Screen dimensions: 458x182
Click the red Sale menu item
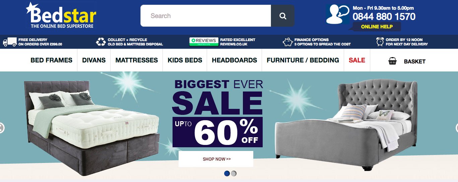357,60
